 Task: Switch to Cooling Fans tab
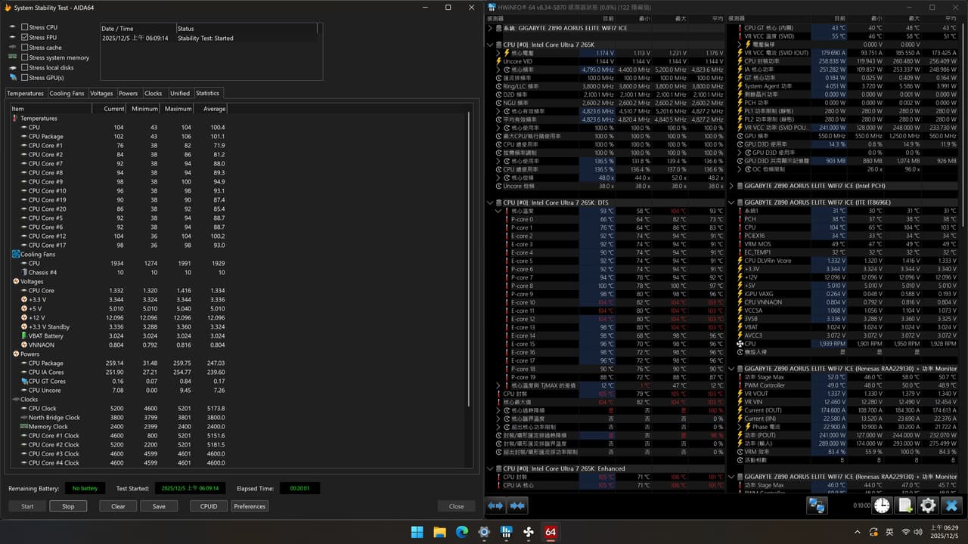click(67, 94)
